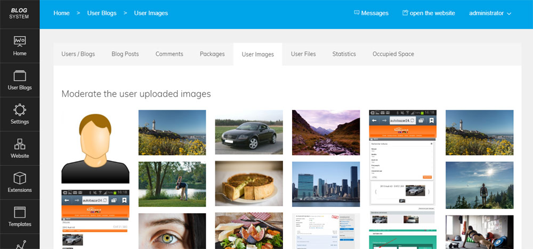
Task: Go to the User Files tab
Action: pos(303,54)
